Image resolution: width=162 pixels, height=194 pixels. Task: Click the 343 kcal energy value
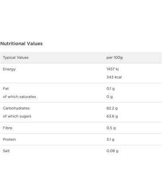click(x=114, y=77)
